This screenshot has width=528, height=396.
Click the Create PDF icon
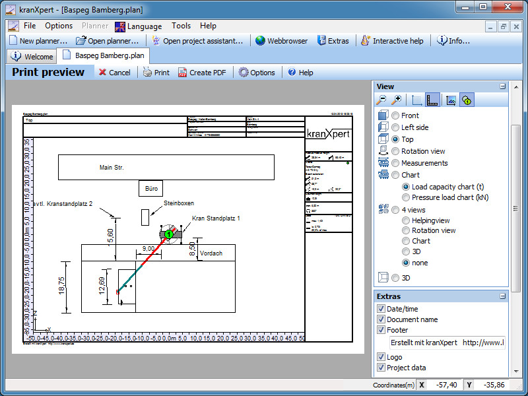(183, 73)
